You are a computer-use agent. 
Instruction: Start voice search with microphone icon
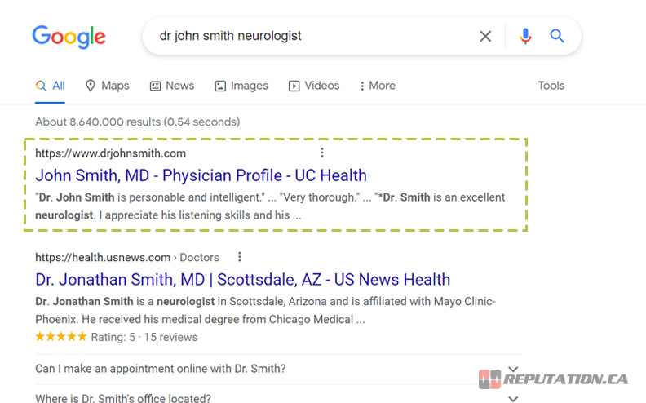[525, 36]
